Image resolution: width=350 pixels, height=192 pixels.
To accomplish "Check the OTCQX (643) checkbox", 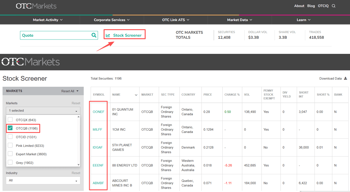I will tap(10, 120).
